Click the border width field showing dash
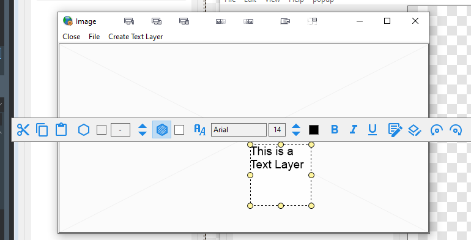 point(120,130)
